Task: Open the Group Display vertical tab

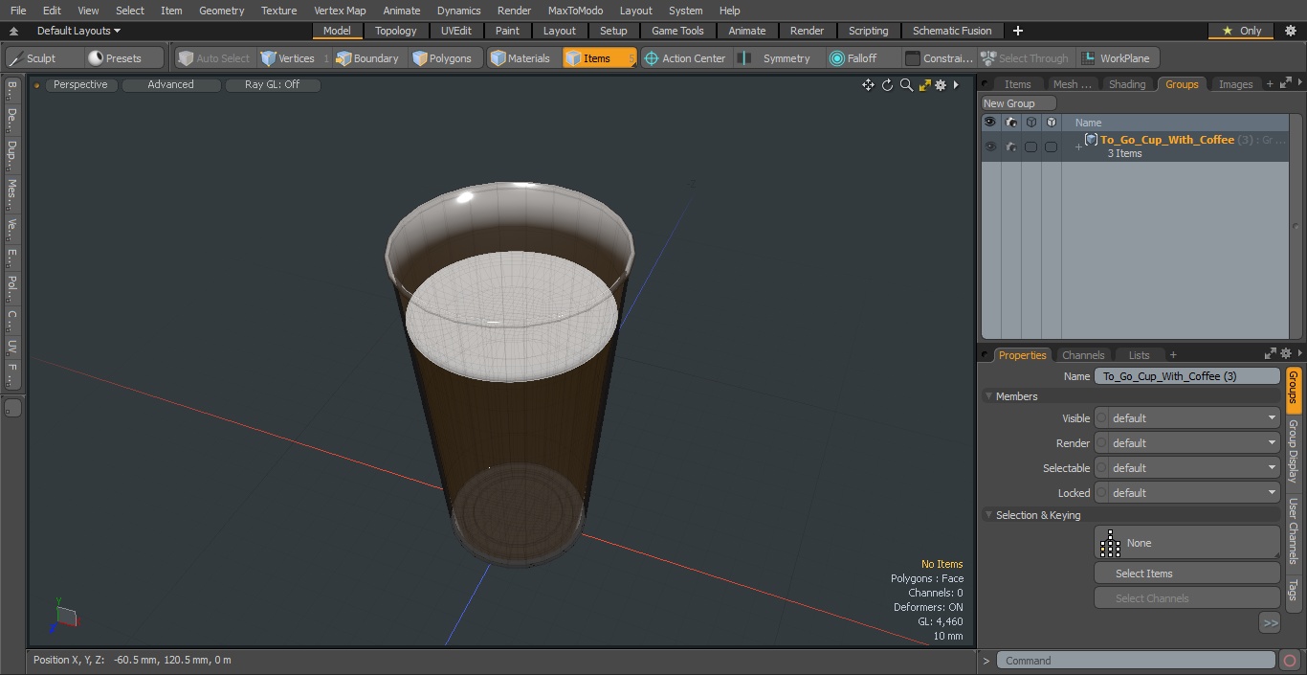Action: (1293, 451)
